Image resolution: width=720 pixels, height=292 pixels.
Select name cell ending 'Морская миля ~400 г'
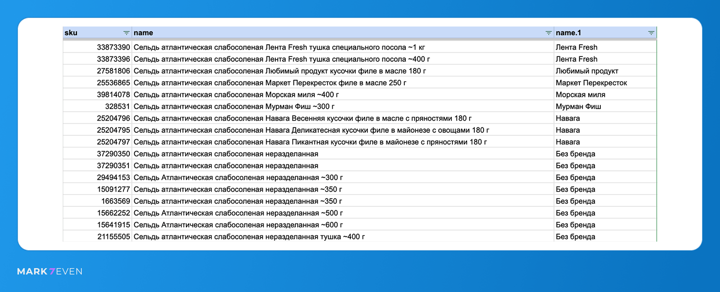tap(343, 94)
